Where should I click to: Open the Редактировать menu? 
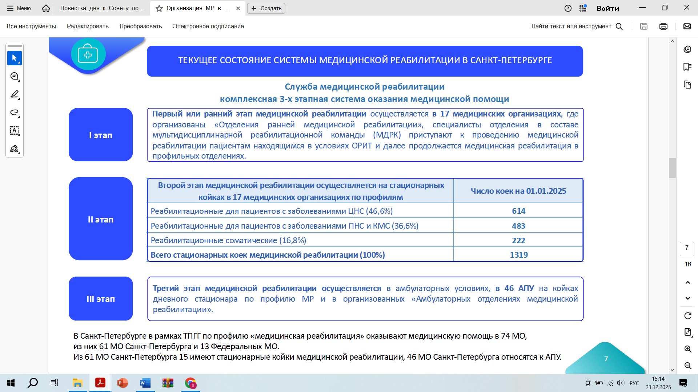[88, 26]
